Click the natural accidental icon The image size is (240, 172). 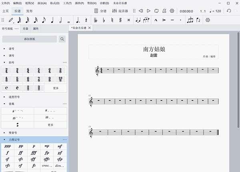tap(112, 20)
